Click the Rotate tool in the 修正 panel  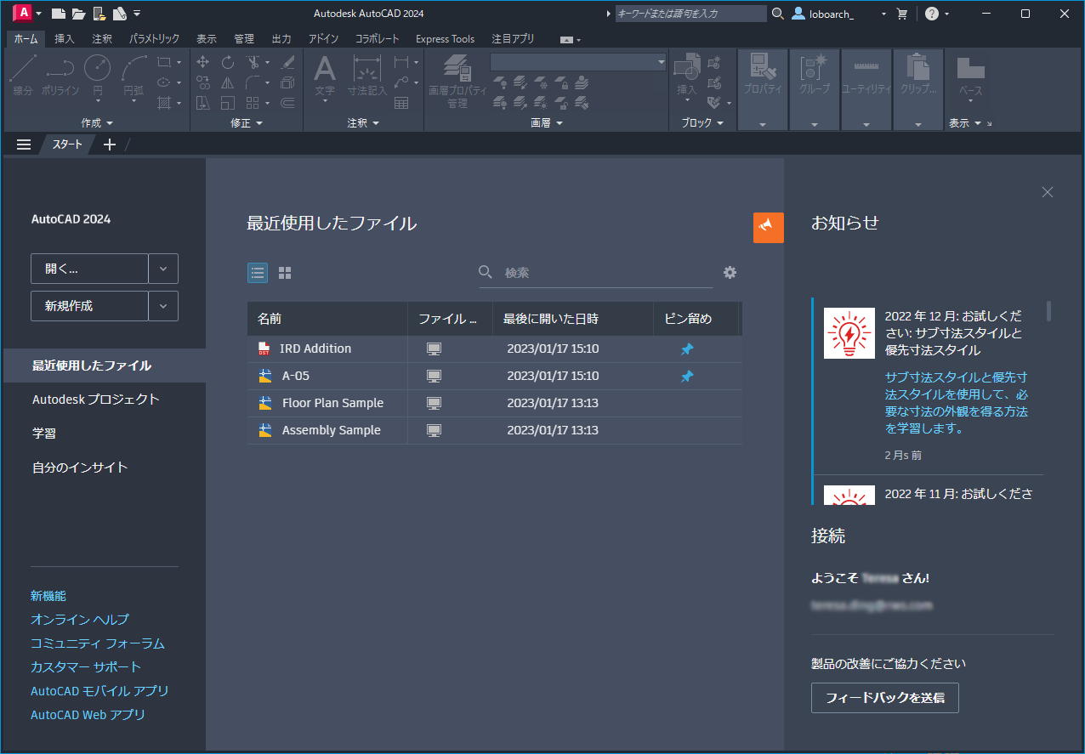228,62
